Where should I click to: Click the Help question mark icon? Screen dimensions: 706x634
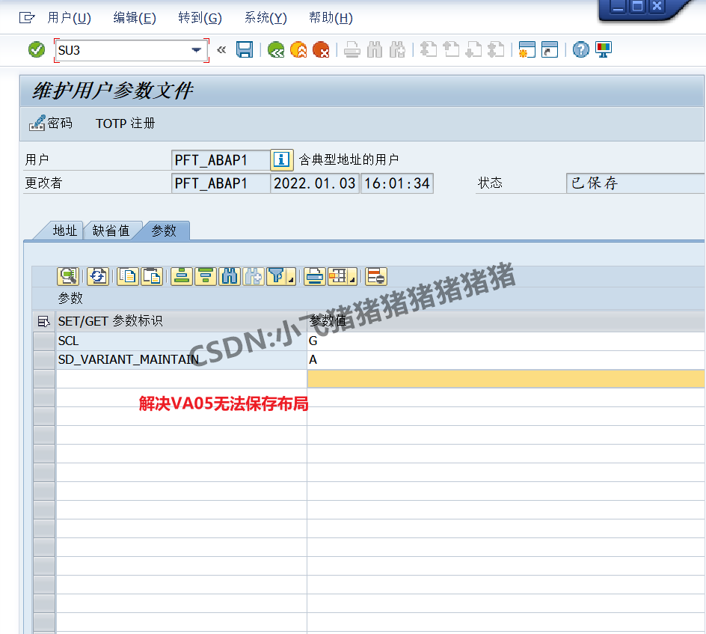[580, 49]
